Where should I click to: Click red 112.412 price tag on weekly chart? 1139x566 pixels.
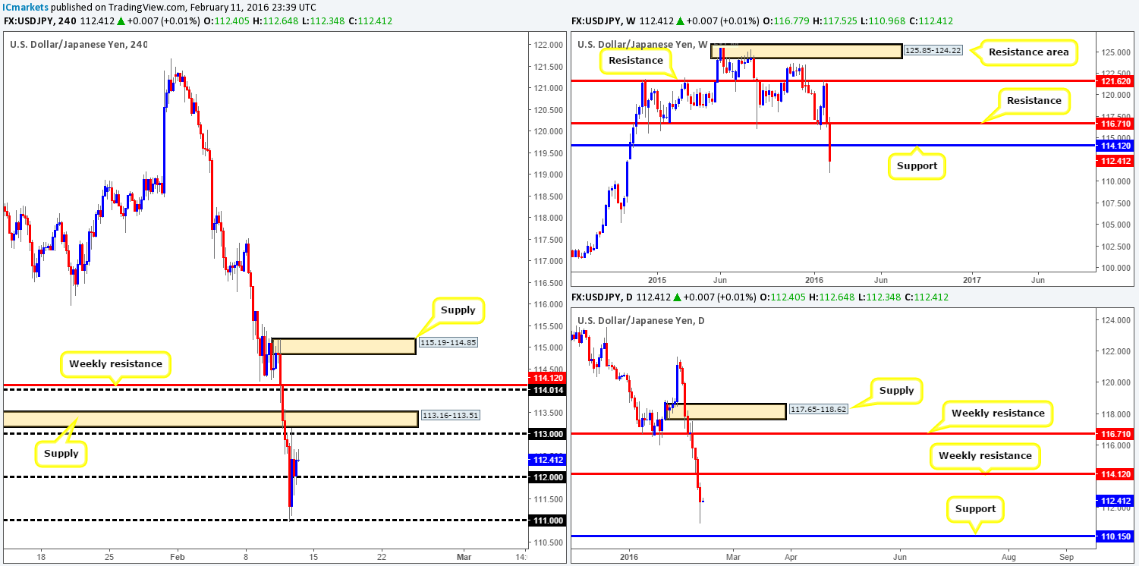click(1114, 160)
